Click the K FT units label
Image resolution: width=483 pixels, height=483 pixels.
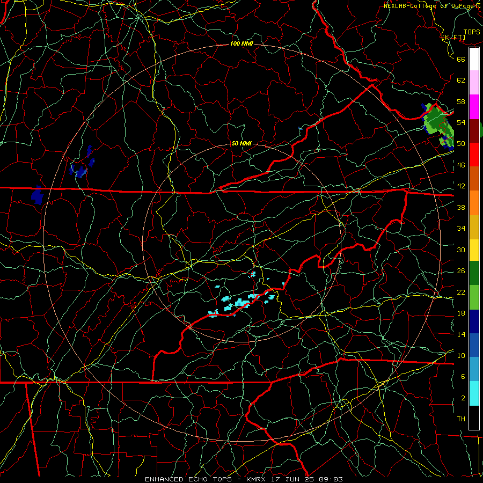point(453,37)
